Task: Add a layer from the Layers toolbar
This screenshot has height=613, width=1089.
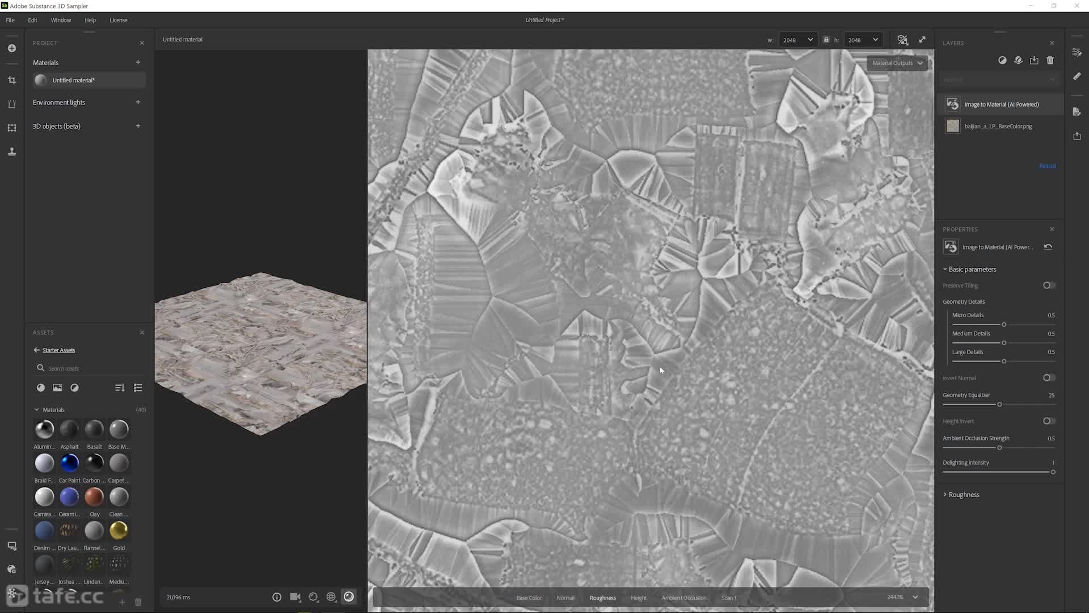Action: pyautogui.click(x=1018, y=60)
